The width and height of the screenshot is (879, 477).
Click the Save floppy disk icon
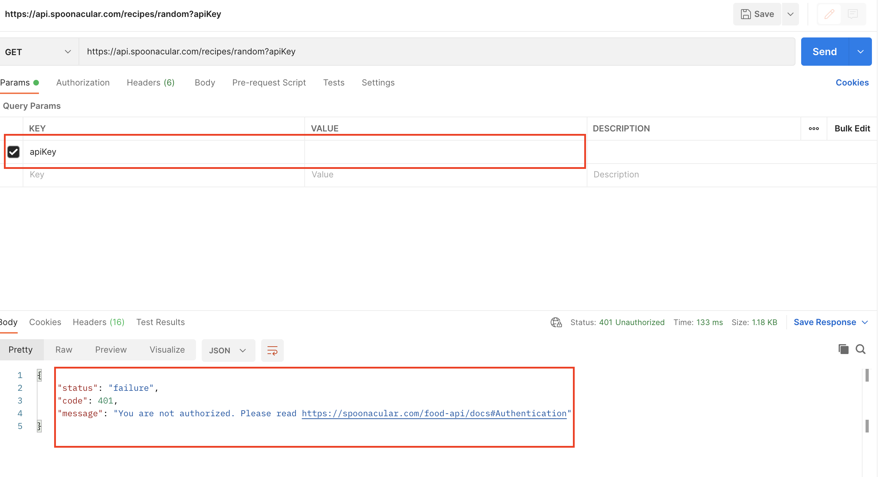[x=746, y=14]
